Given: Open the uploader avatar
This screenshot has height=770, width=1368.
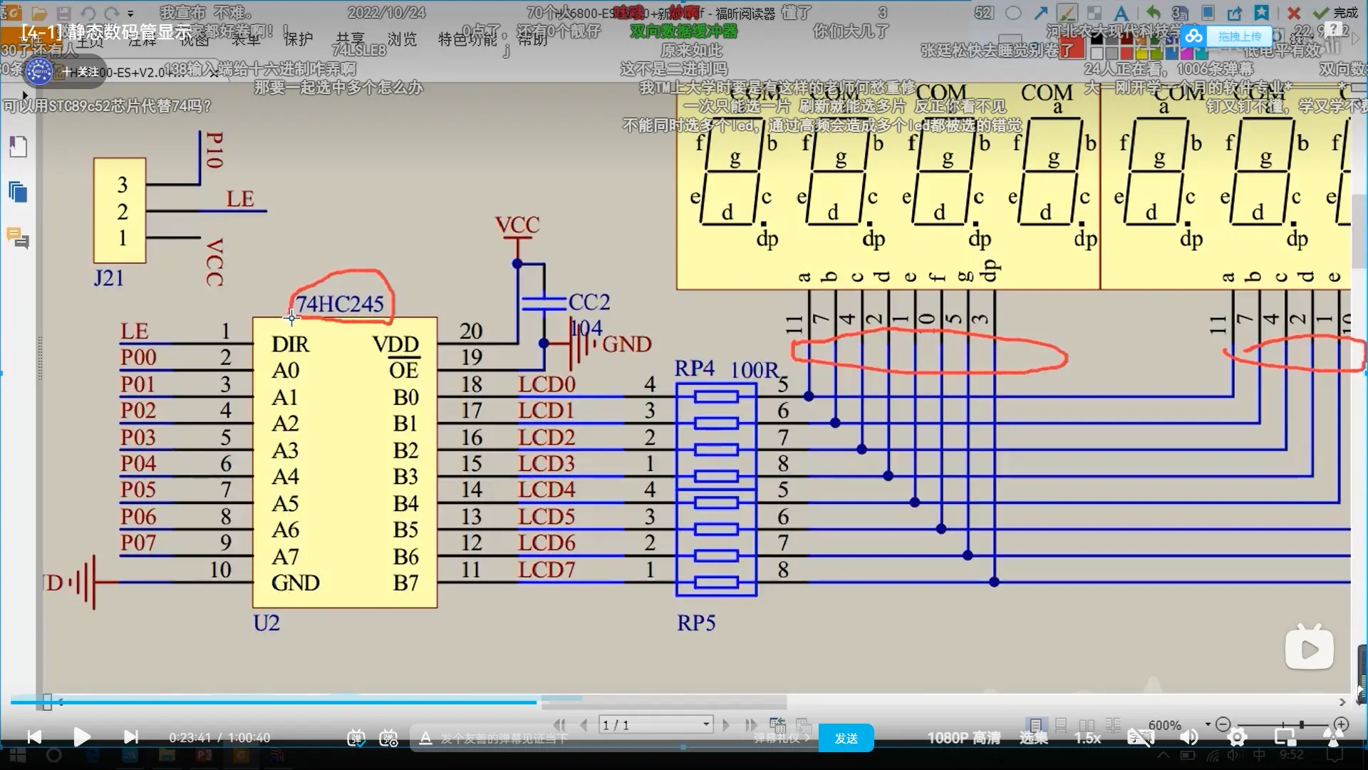Looking at the screenshot, I should pos(39,71).
